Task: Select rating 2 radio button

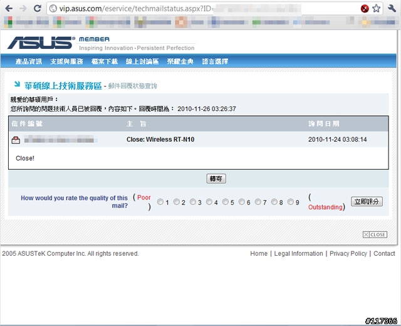Action: coord(177,202)
